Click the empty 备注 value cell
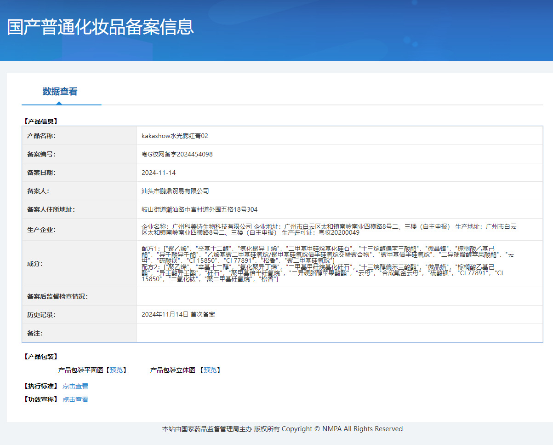Viewport: 553px width, 445px height. point(339,333)
